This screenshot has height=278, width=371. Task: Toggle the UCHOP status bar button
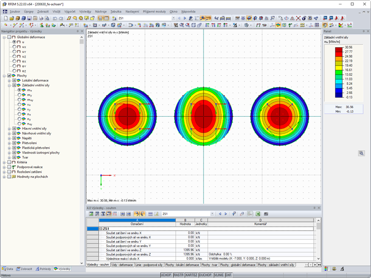[x=166, y=275]
